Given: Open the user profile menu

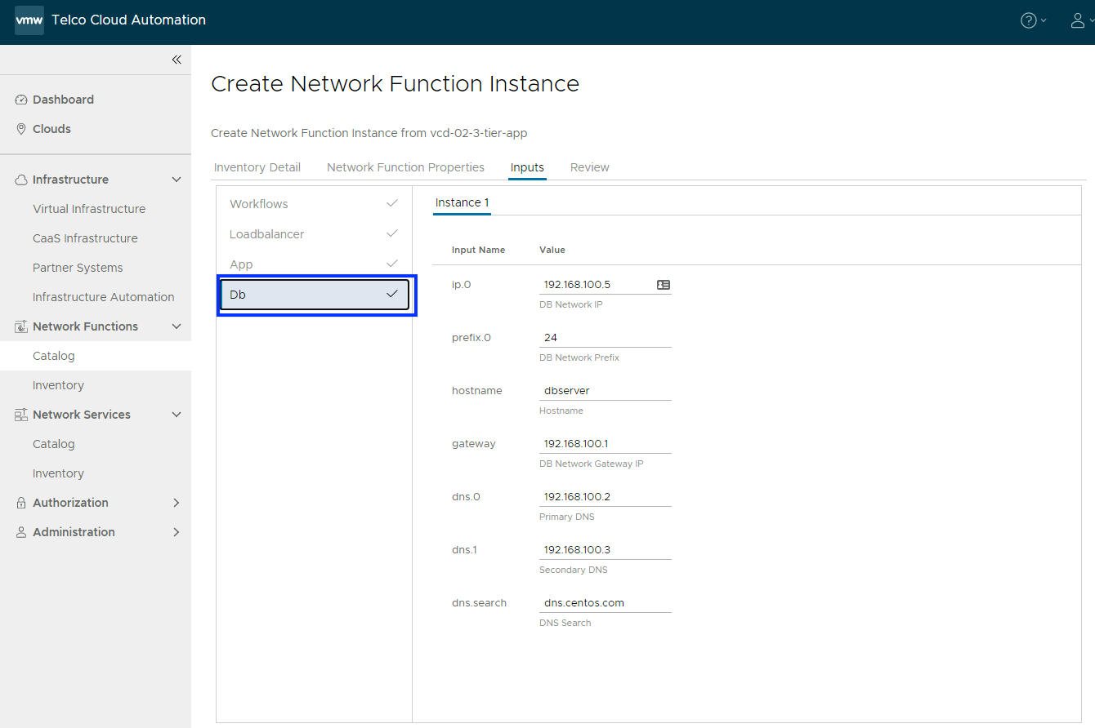Looking at the screenshot, I should pos(1080,20).
